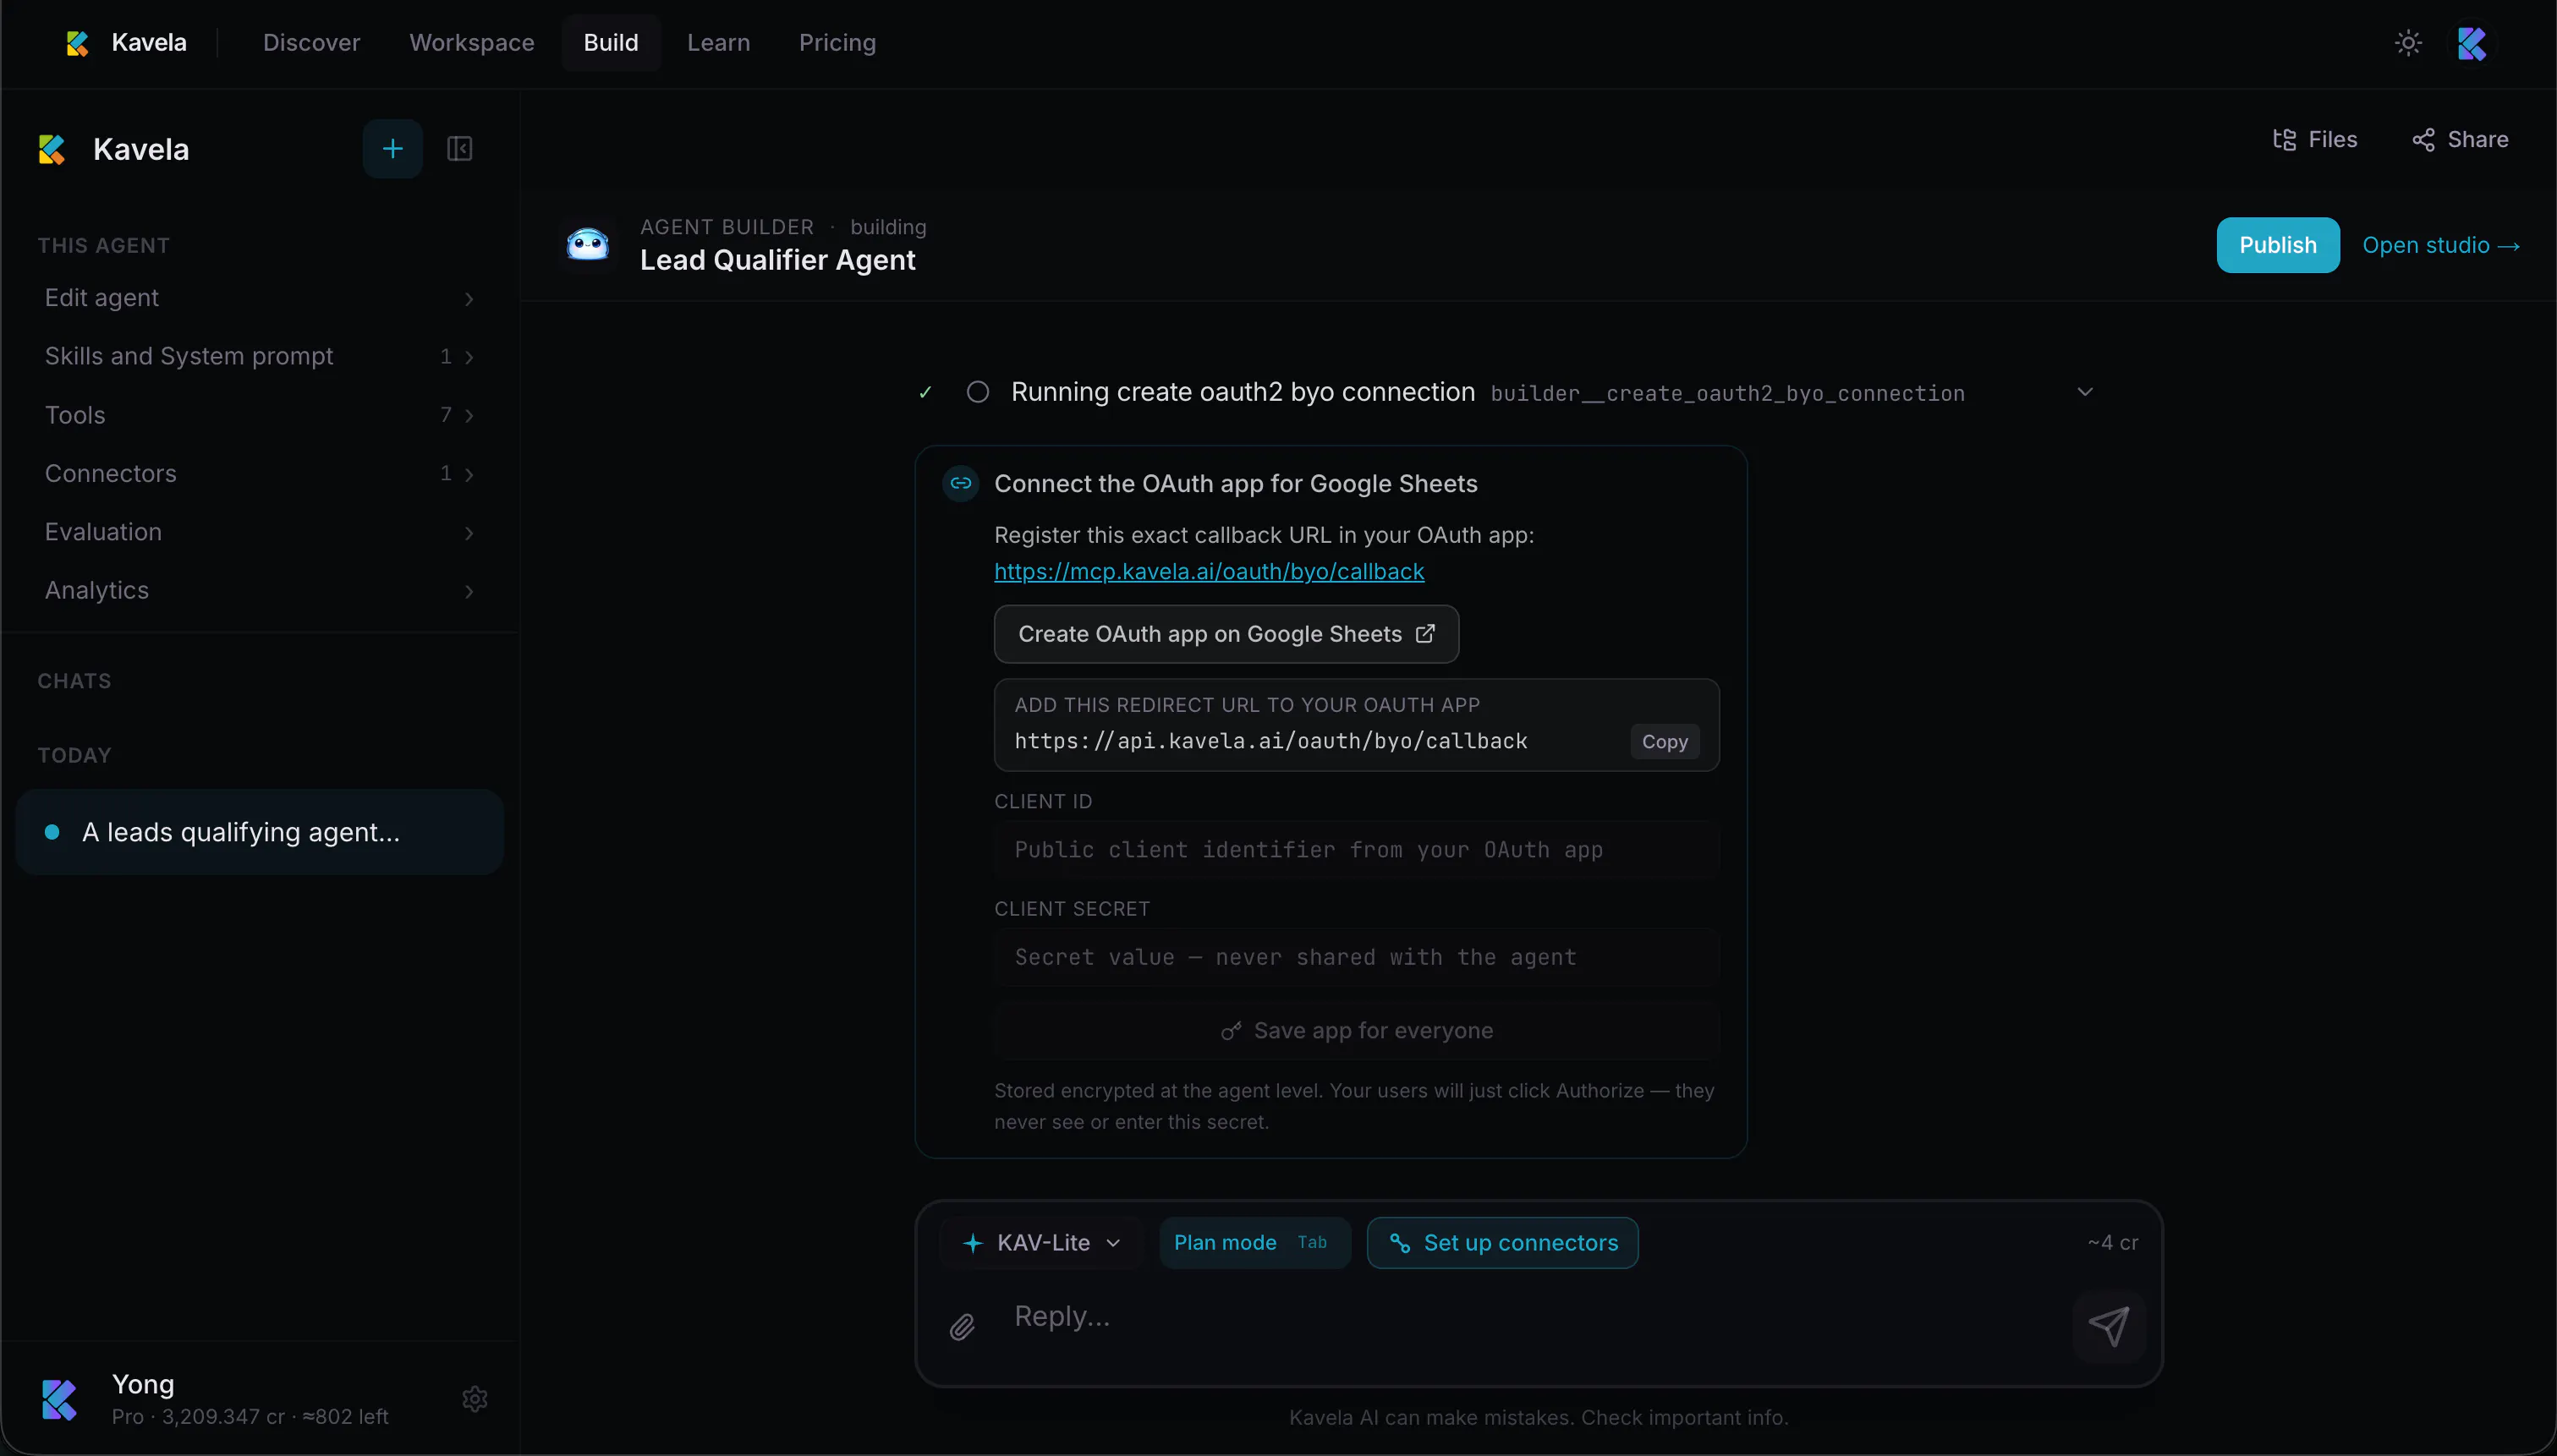Image resolution: width=2557 pixels, height=1456 pixels.
Task: Open the Learn tab
Action: click(x=718, y=43)
